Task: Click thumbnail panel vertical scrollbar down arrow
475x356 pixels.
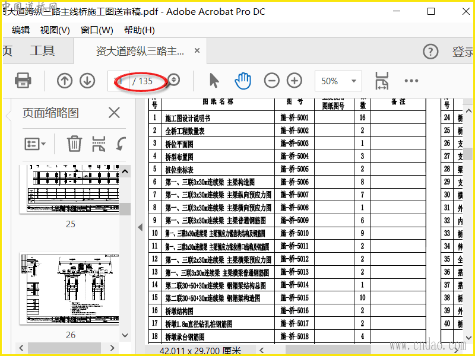Action: pyautogui.click(x=125, y=335)
